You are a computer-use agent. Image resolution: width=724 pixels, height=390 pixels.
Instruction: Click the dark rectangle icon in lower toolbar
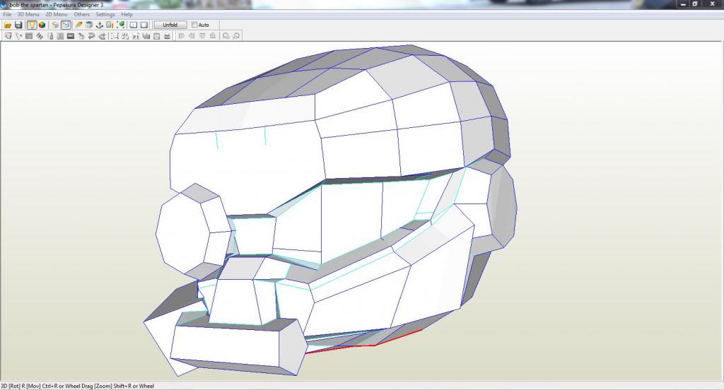[x=71, y=36]
